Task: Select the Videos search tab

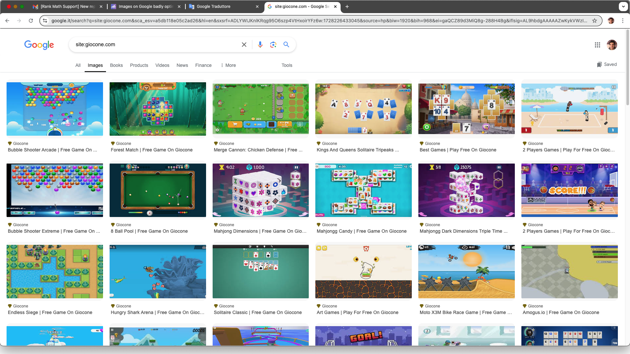Action: coord(162,65)
